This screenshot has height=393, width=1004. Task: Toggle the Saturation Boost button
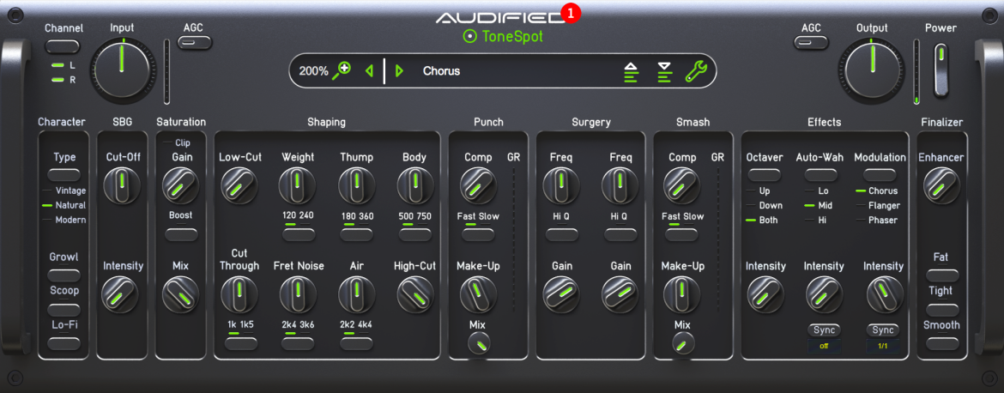(181, 234)
